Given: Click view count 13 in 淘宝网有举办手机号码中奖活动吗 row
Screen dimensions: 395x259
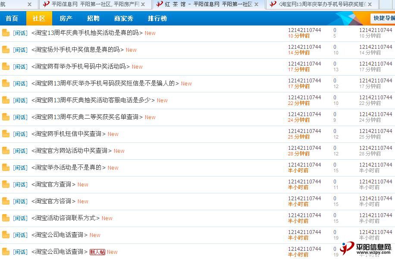Looking at the screenshot, I should click(336, 69).
